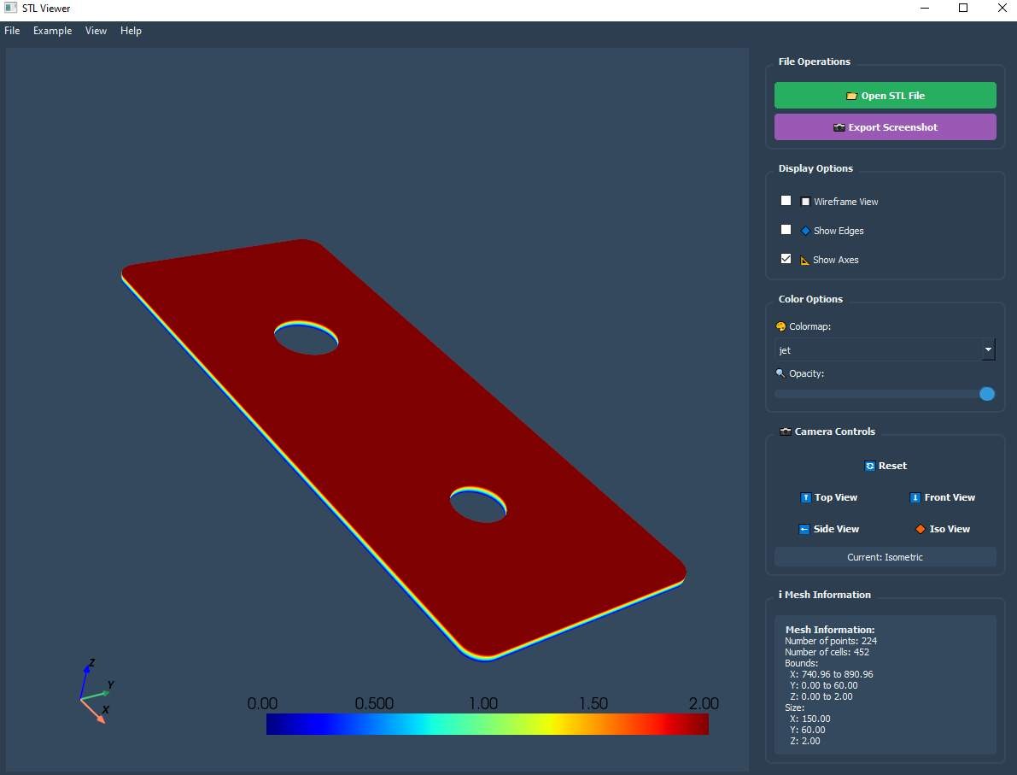
Task: Expand the Example menu
Action: coord(52,31)
